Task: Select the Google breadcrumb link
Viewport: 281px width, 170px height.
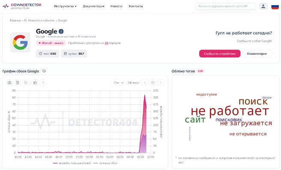Action: point(63,21)
